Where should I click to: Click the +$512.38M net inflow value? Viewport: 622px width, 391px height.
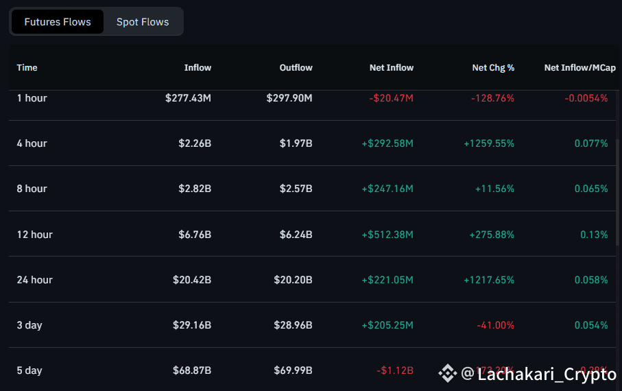point(387,235)
